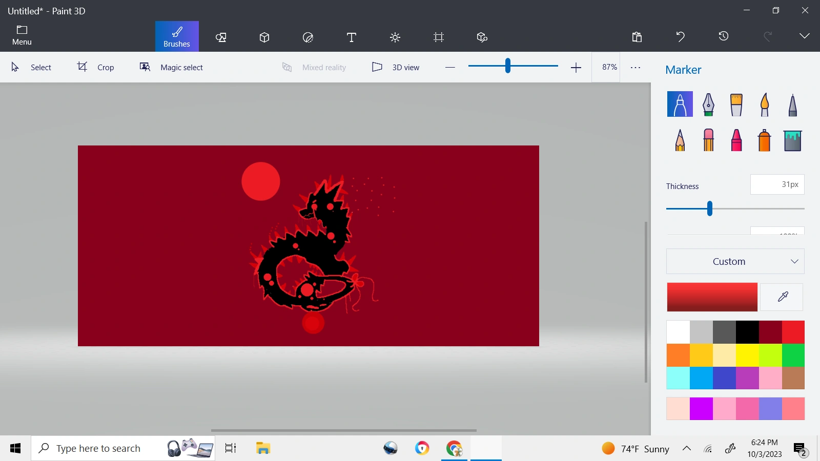Select the Text tool
820x461 pixels.
click(x=352, y=37)
